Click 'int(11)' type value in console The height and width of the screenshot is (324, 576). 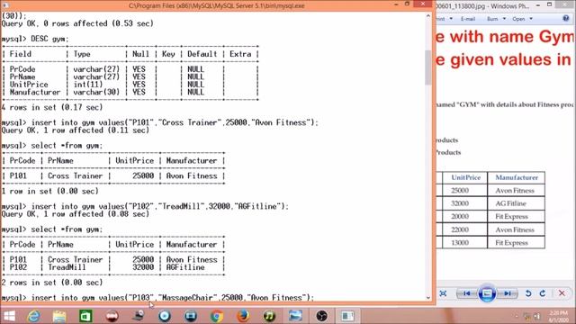pyautogui.click(x=88, y=85)
